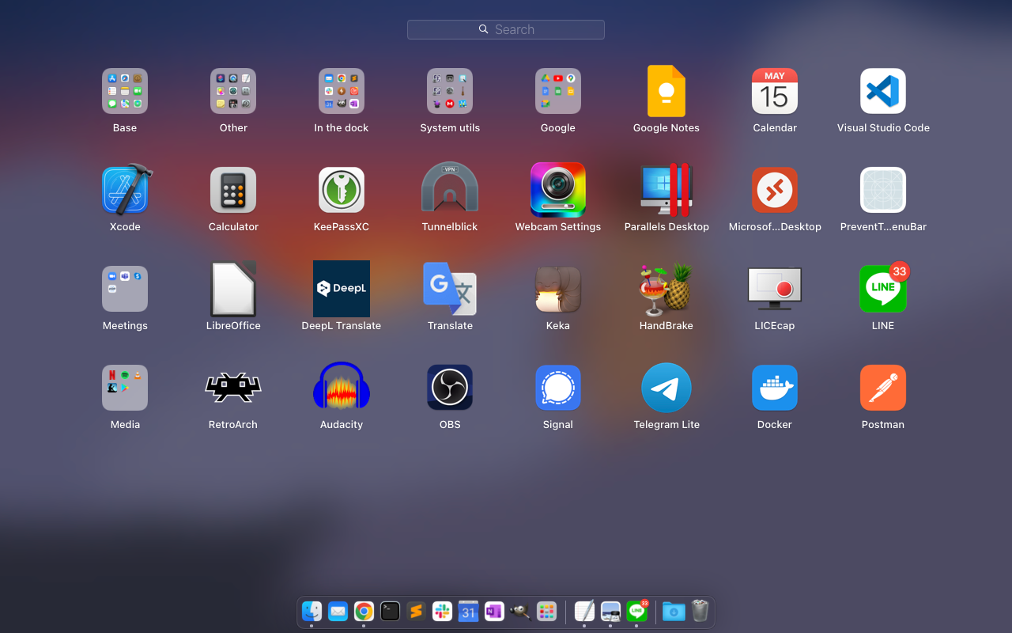Open the In the dock folder

click(x=342, y=91)
